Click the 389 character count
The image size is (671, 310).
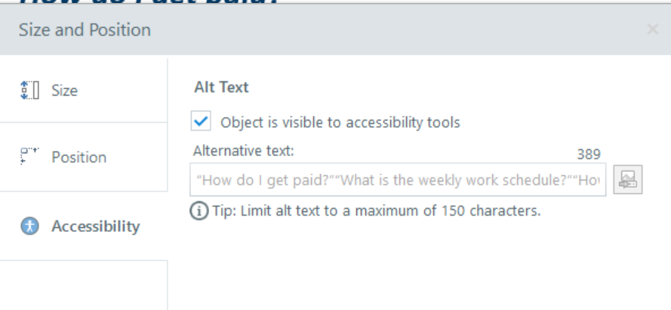tap(589, 154)
